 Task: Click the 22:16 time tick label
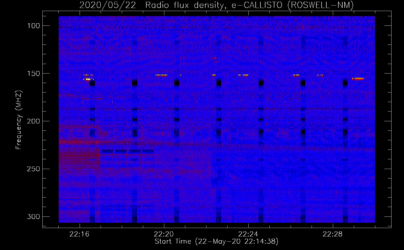coord(79,234)
